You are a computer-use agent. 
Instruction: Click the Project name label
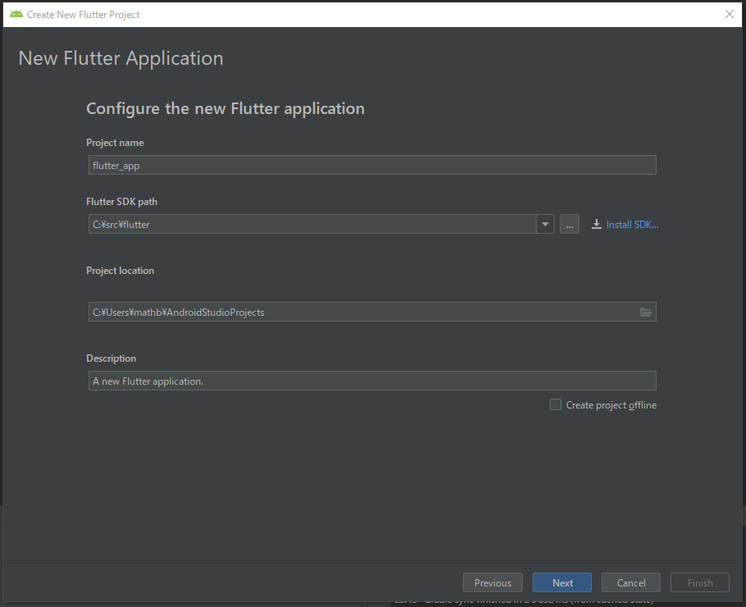click(115, 143)
